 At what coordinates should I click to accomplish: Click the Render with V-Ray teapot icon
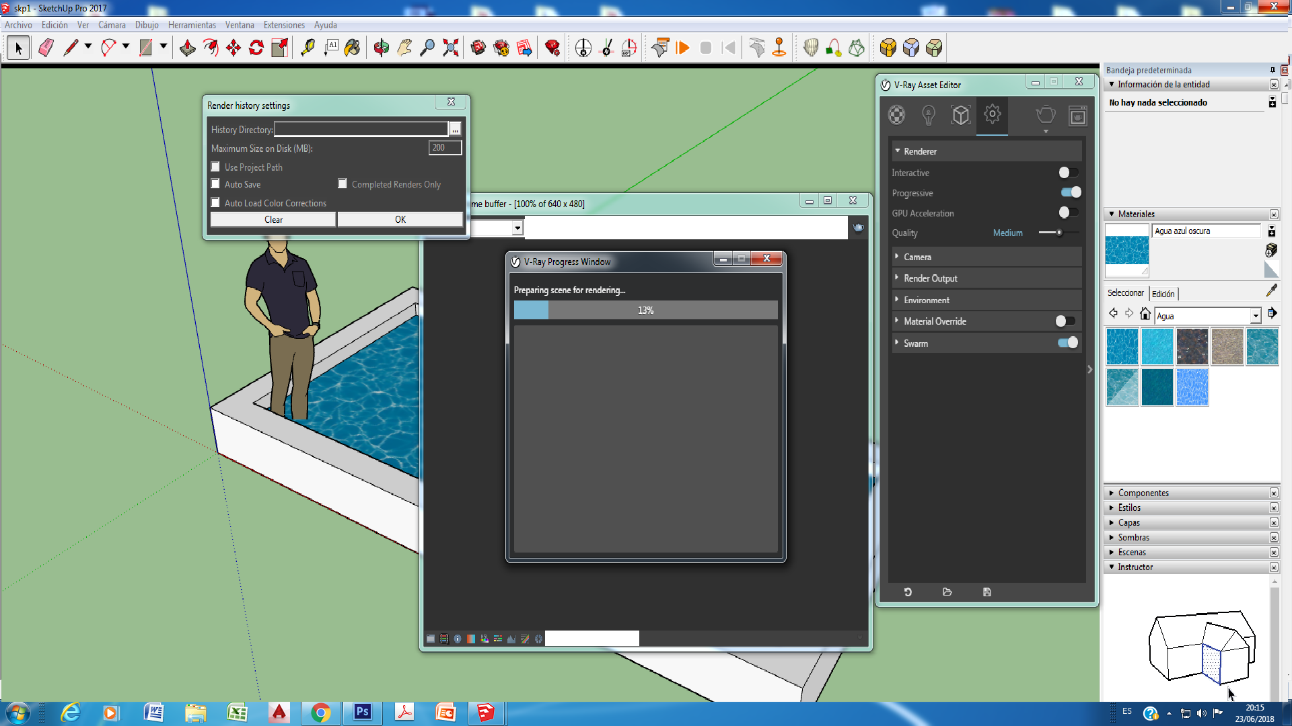(1045, 116)
